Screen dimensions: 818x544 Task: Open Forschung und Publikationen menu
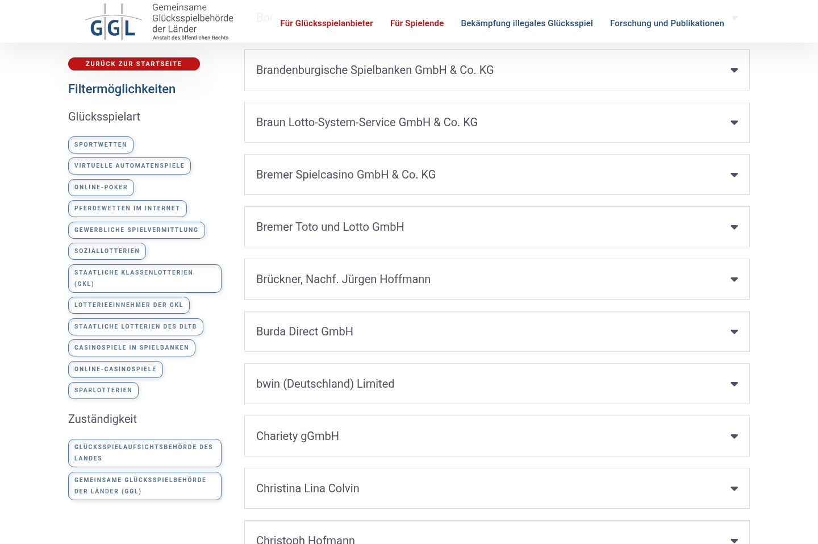pos(667,23)
